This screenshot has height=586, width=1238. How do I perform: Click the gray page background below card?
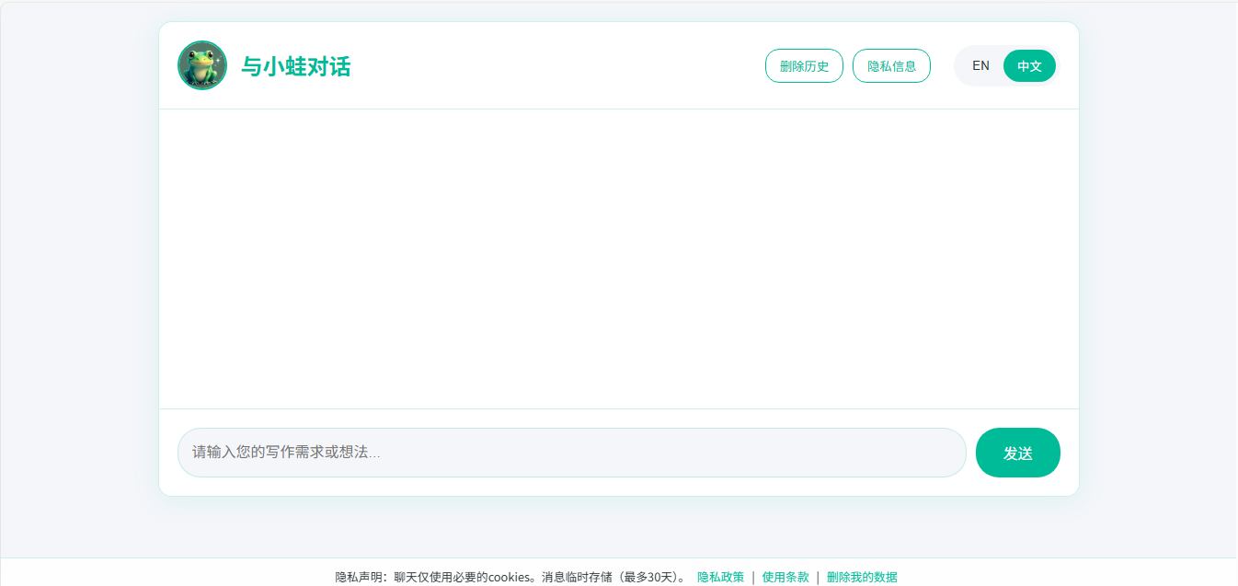coord(618,529)
